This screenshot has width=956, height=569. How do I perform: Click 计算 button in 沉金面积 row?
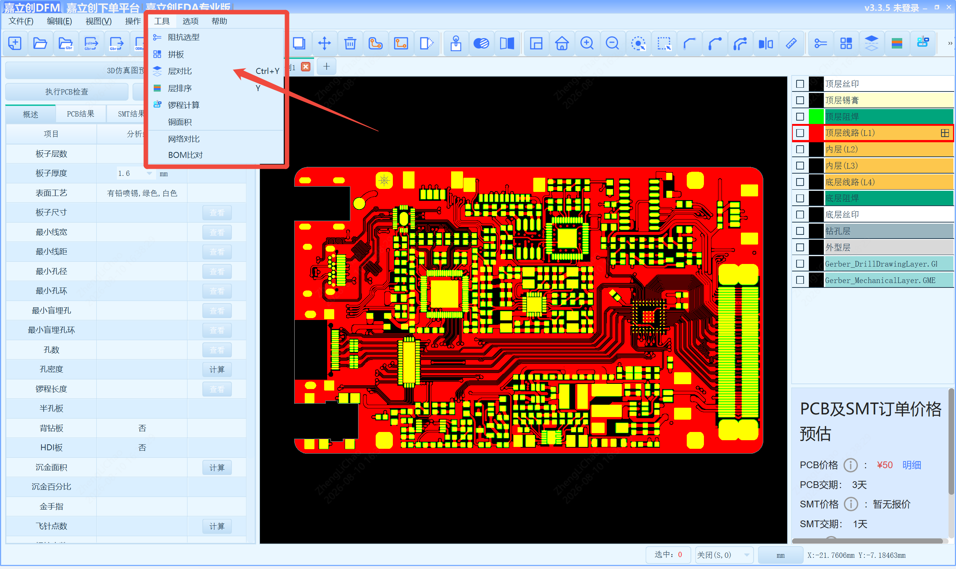pyautogui.click(x=217, y=468)
